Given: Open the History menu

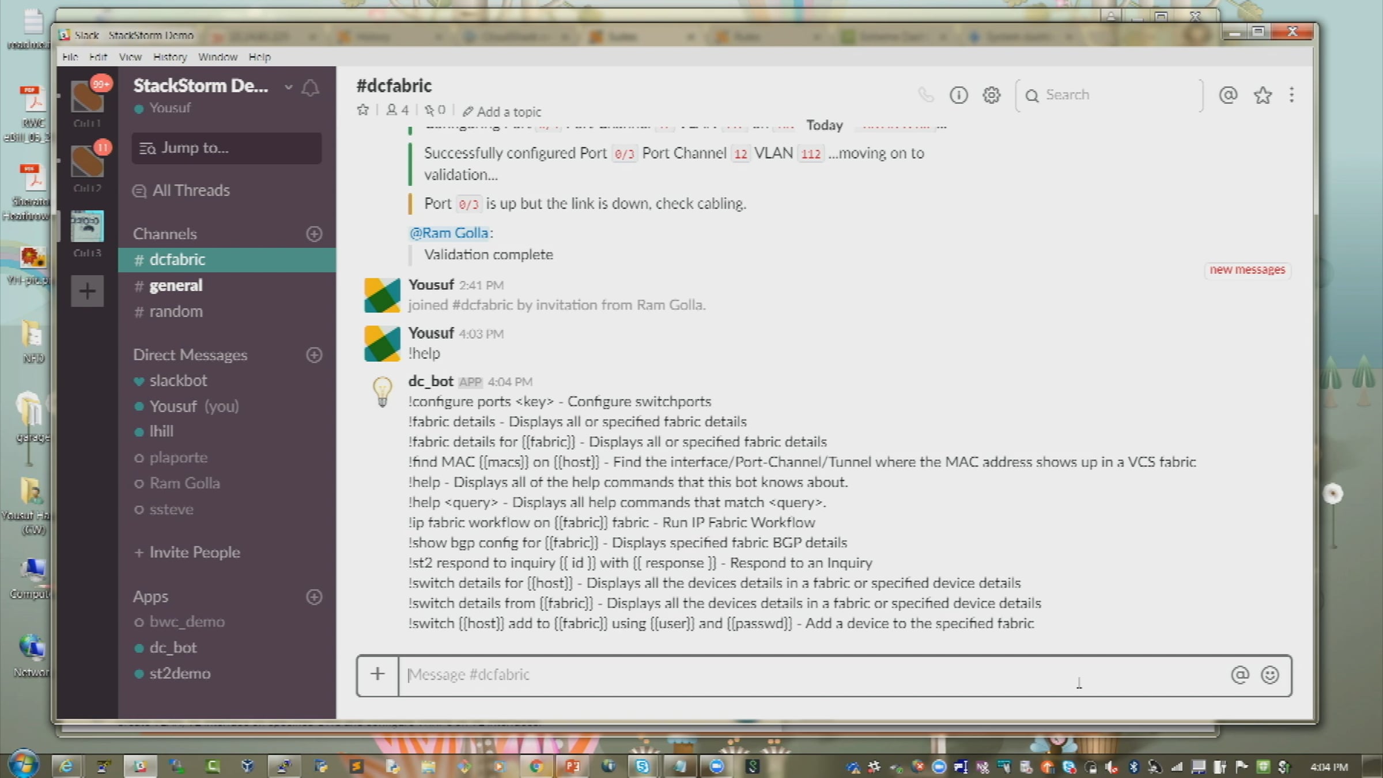Looking at the screenshot, I should coord(170,57).
